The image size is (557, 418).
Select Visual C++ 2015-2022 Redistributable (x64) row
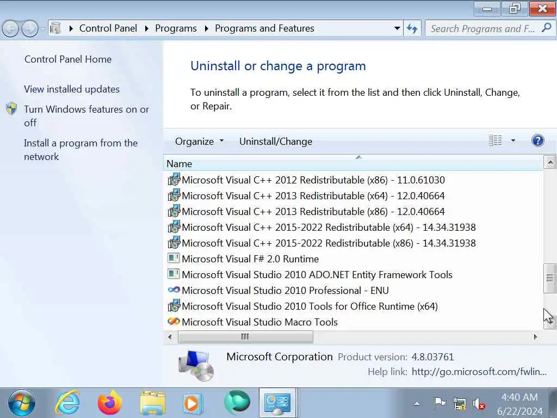coord(321,227)
